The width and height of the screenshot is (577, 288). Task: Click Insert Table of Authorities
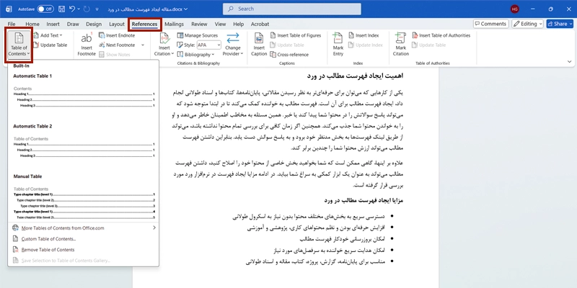[441, 35]
